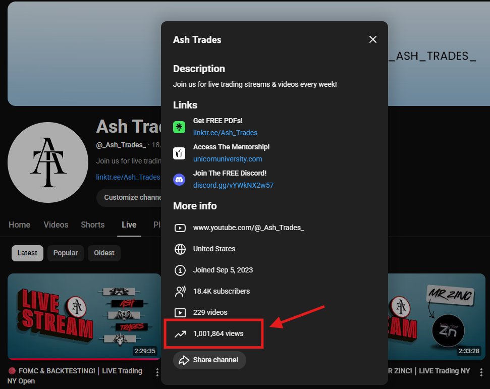Click the Joined Sep 5, 2023 text
This screenshot has height=389, width=490.
pyautogui.click(x=223, y=270)
